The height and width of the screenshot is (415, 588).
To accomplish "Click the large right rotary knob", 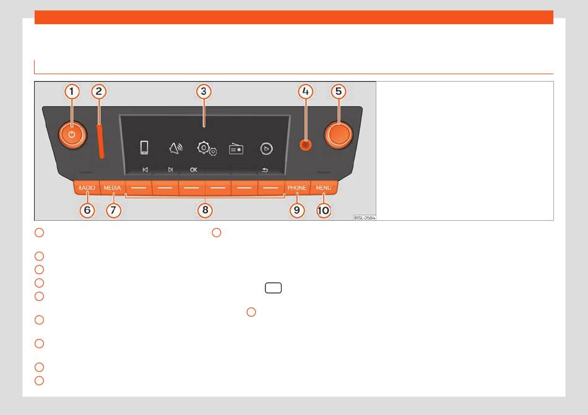I will 339,134.
